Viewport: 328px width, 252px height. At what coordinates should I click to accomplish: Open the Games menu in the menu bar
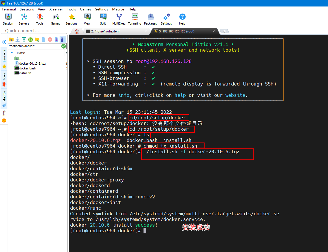pos(86,9)
